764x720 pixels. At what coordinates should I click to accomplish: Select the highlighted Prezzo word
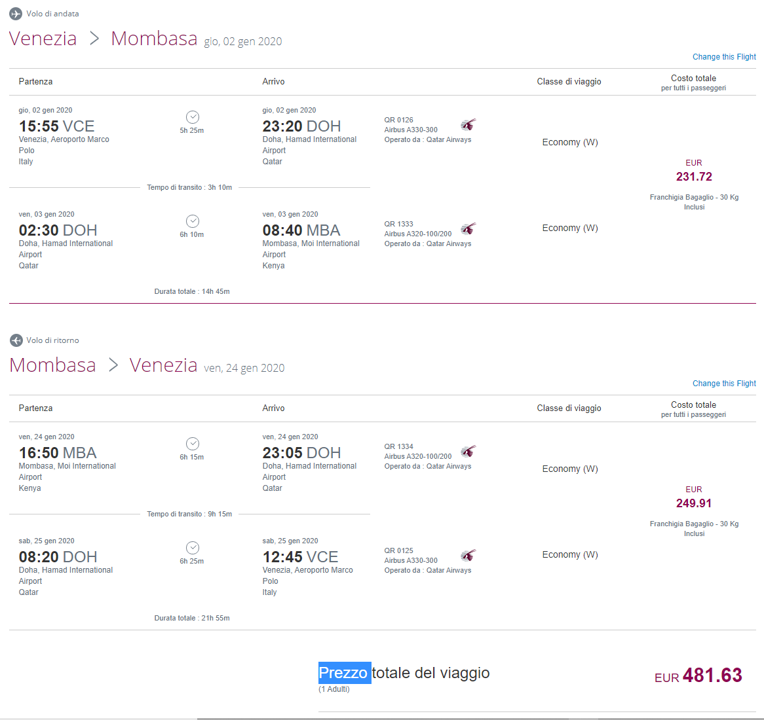point(345,673)
